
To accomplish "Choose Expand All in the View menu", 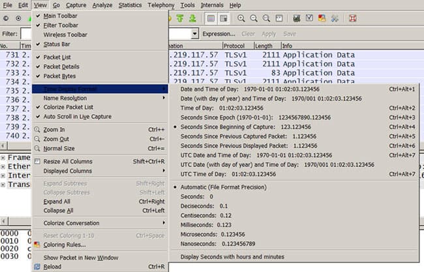I will pyautogui.click(x=100, y=202).
